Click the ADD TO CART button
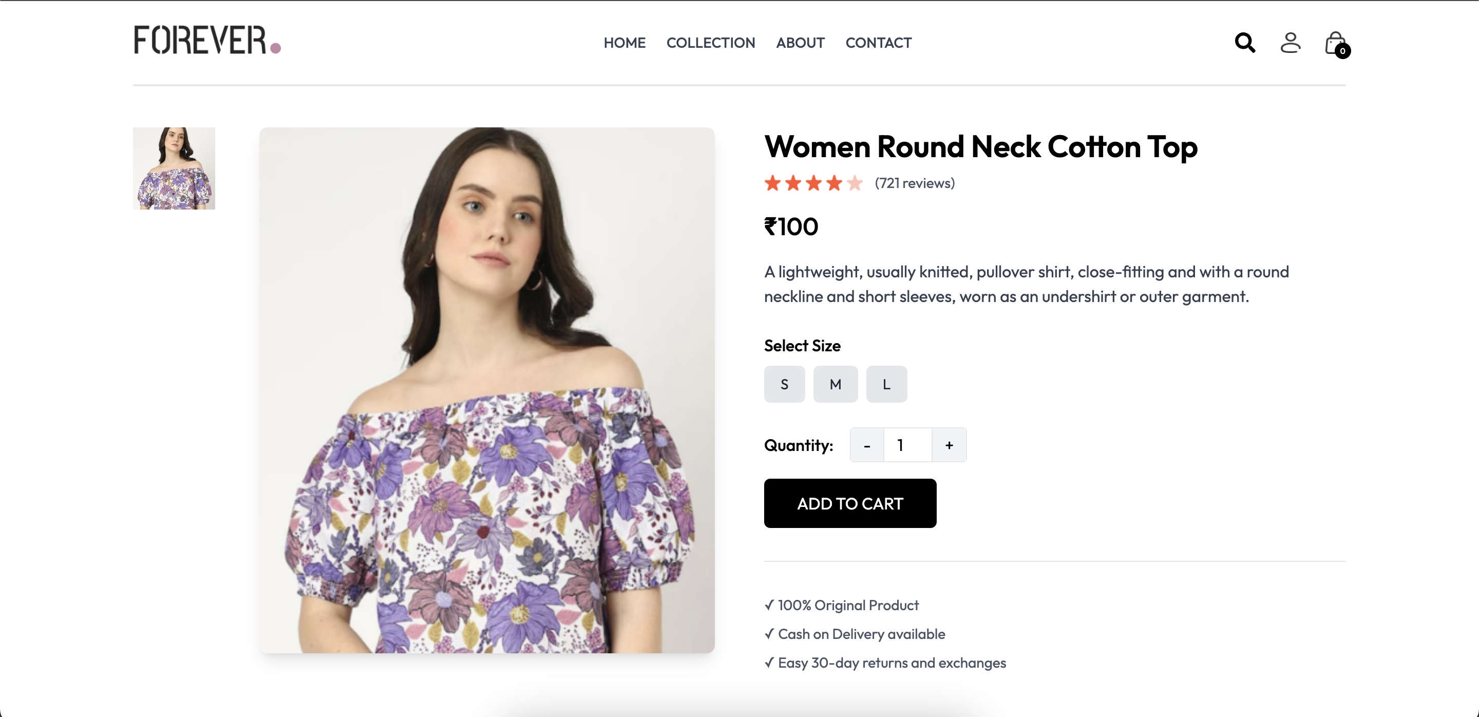1479x717 pixels. (850, 503)
